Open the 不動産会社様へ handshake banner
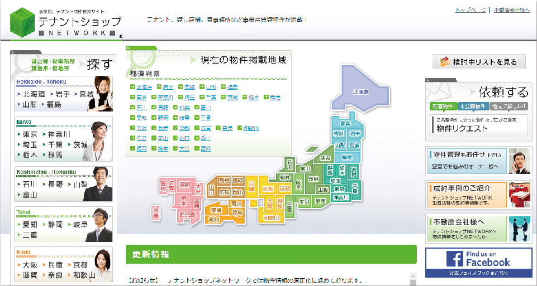The width and height of the screenshot is (537, 286). click(478, 229)
